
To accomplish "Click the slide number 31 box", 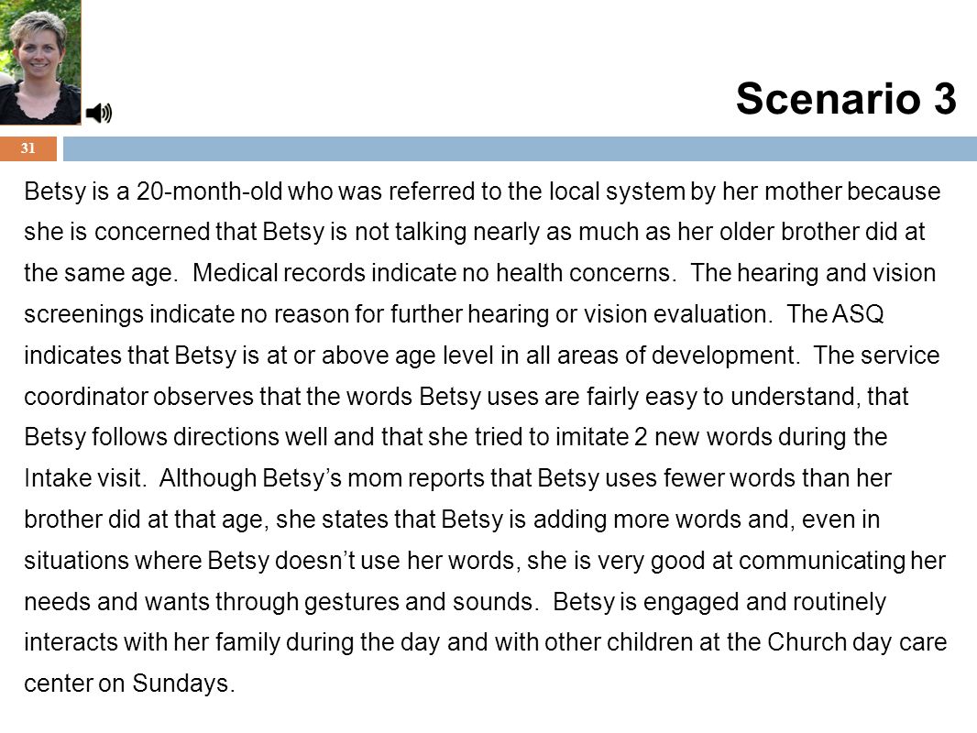I will point(28,148).
